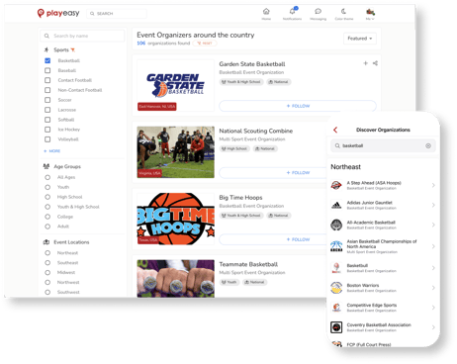Select the College radio button
This screenshot has width=457, height=364.
tap(47, 217)
